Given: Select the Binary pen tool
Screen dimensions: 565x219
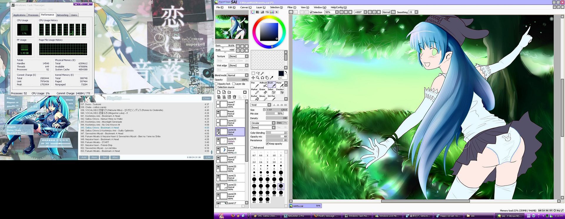Looking at the screenshot, I should point(263,98).
